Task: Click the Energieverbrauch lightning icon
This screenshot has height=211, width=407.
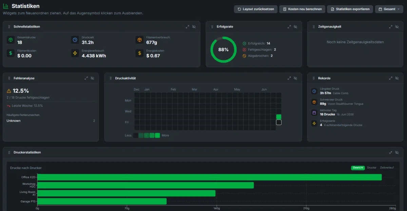Action: pyautogui.click(x=75, y=53)
